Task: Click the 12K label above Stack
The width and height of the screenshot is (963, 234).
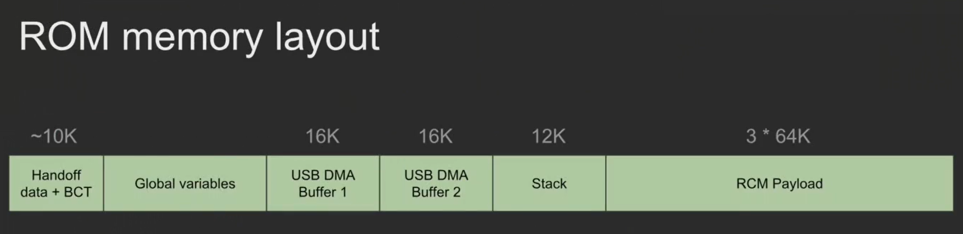Action: 548,136
